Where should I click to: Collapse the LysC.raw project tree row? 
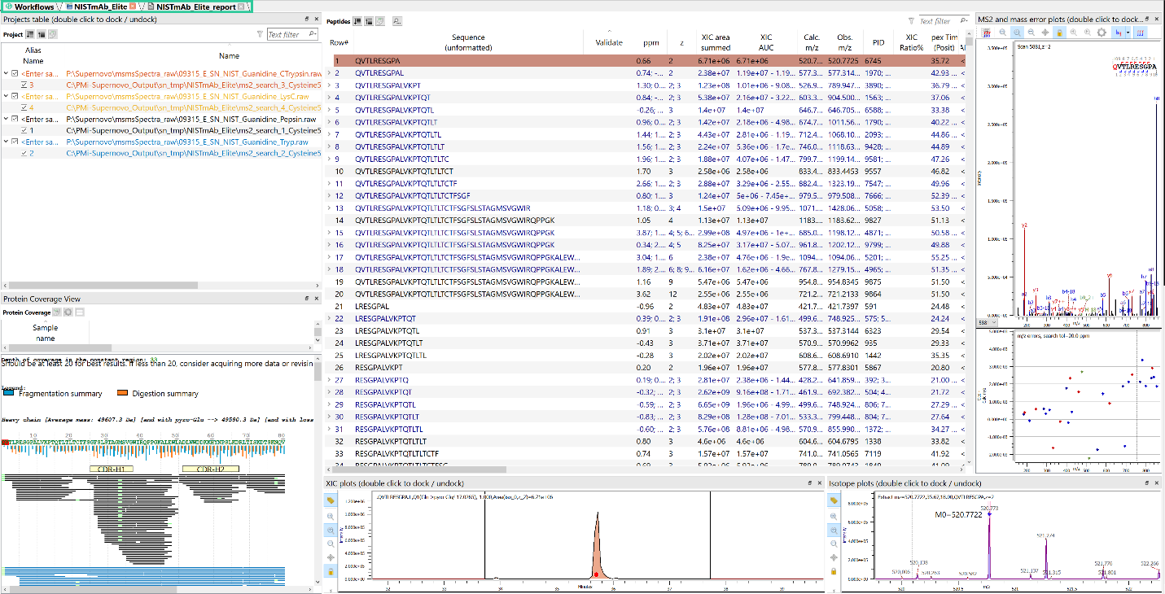[6, 97]
